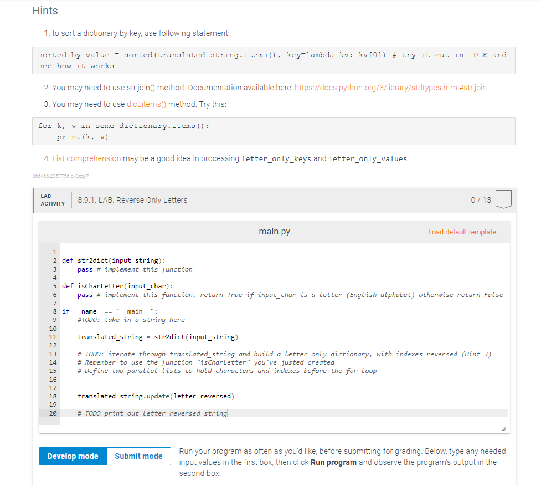Click the 'print(k, v)' code line

coord(83,137)
